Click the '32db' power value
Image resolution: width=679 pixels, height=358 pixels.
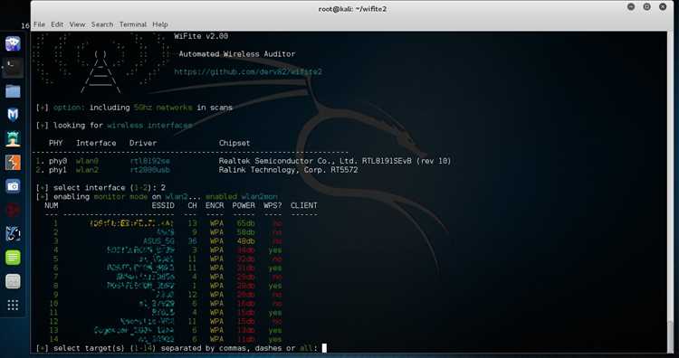pyautogui.click(x=245, y=259)
